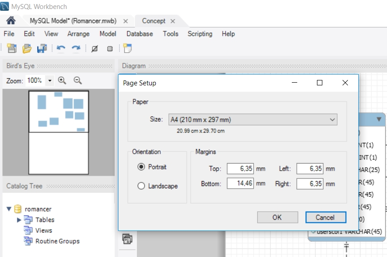
Task: Save the model with the floppy disk icon
Action: [x=42, y=49]
